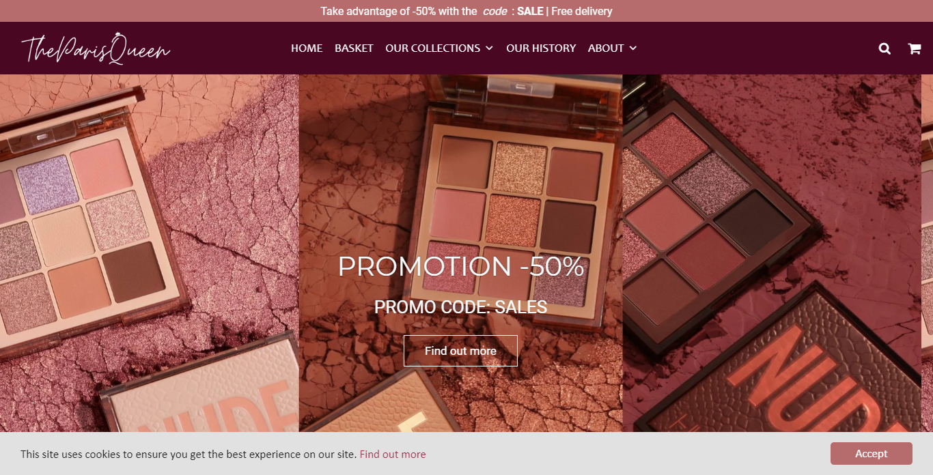Image resolution: width=933 pixels, height=475 pixels.
Task: Click the outlined Find out more button
Action: pos(460,351)
